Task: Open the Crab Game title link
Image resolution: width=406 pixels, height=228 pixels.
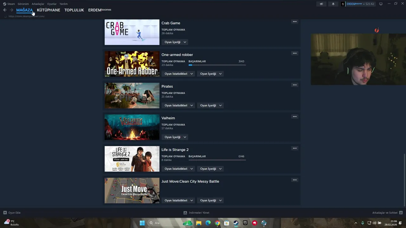Action: coord(171,23)
